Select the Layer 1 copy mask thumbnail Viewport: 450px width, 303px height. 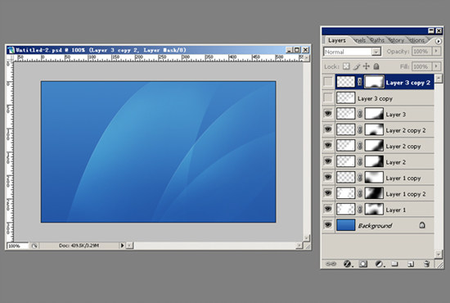point(374,177)
